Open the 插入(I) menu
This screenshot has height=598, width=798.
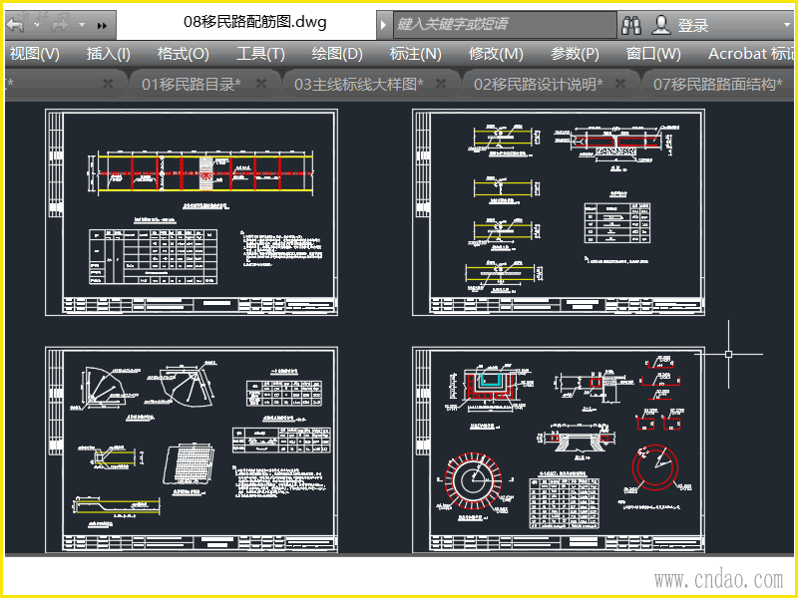point(108,54)
